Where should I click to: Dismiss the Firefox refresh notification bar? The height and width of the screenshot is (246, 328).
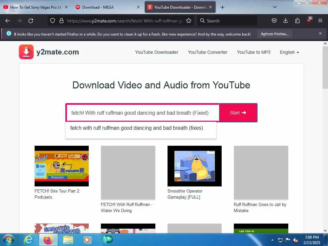click(320, 33)
